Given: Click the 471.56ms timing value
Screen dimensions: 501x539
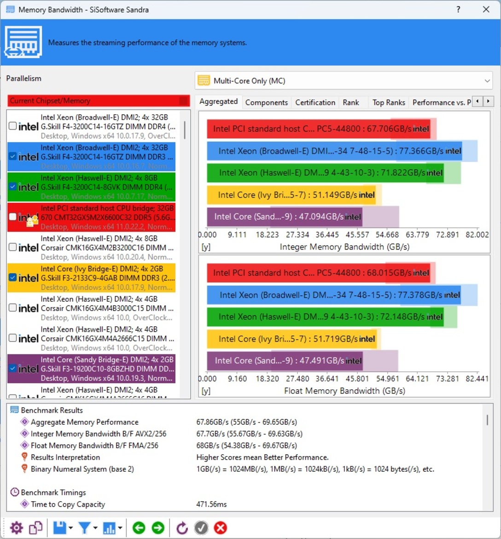Looking at the screenshot, I should (x=211, y=504).
